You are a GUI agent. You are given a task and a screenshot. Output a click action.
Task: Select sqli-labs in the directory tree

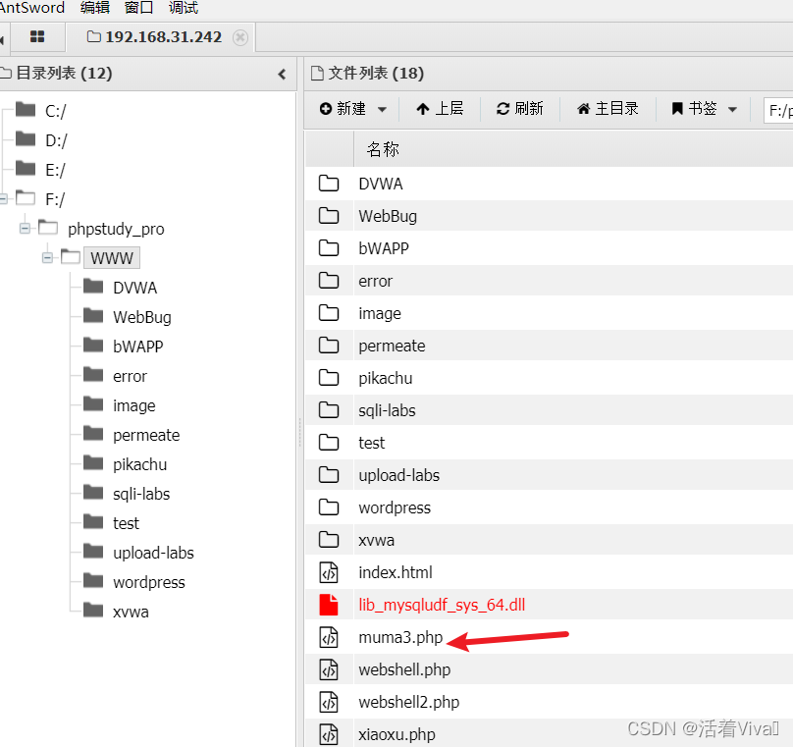pos(141,494)
